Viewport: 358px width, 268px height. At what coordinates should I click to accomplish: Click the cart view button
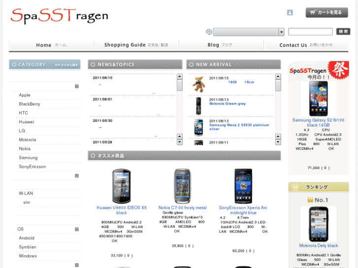click(x=326, y=12)
